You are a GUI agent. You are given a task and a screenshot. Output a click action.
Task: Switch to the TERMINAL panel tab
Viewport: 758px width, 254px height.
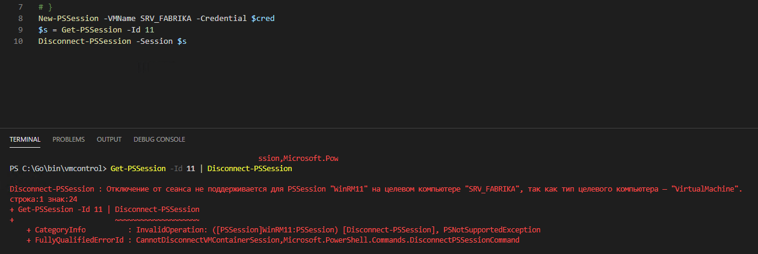pos(25,139)
